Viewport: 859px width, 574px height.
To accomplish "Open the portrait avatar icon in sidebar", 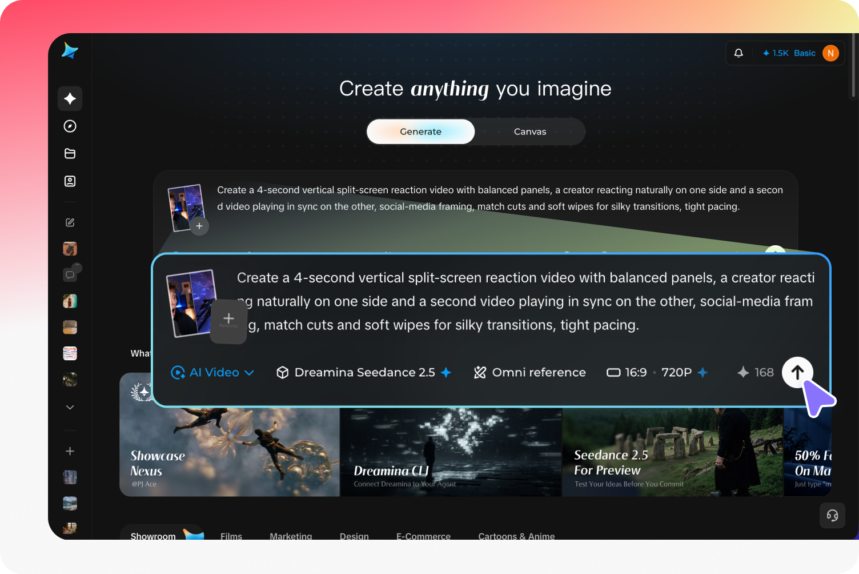I will click(x=70, y=181).
